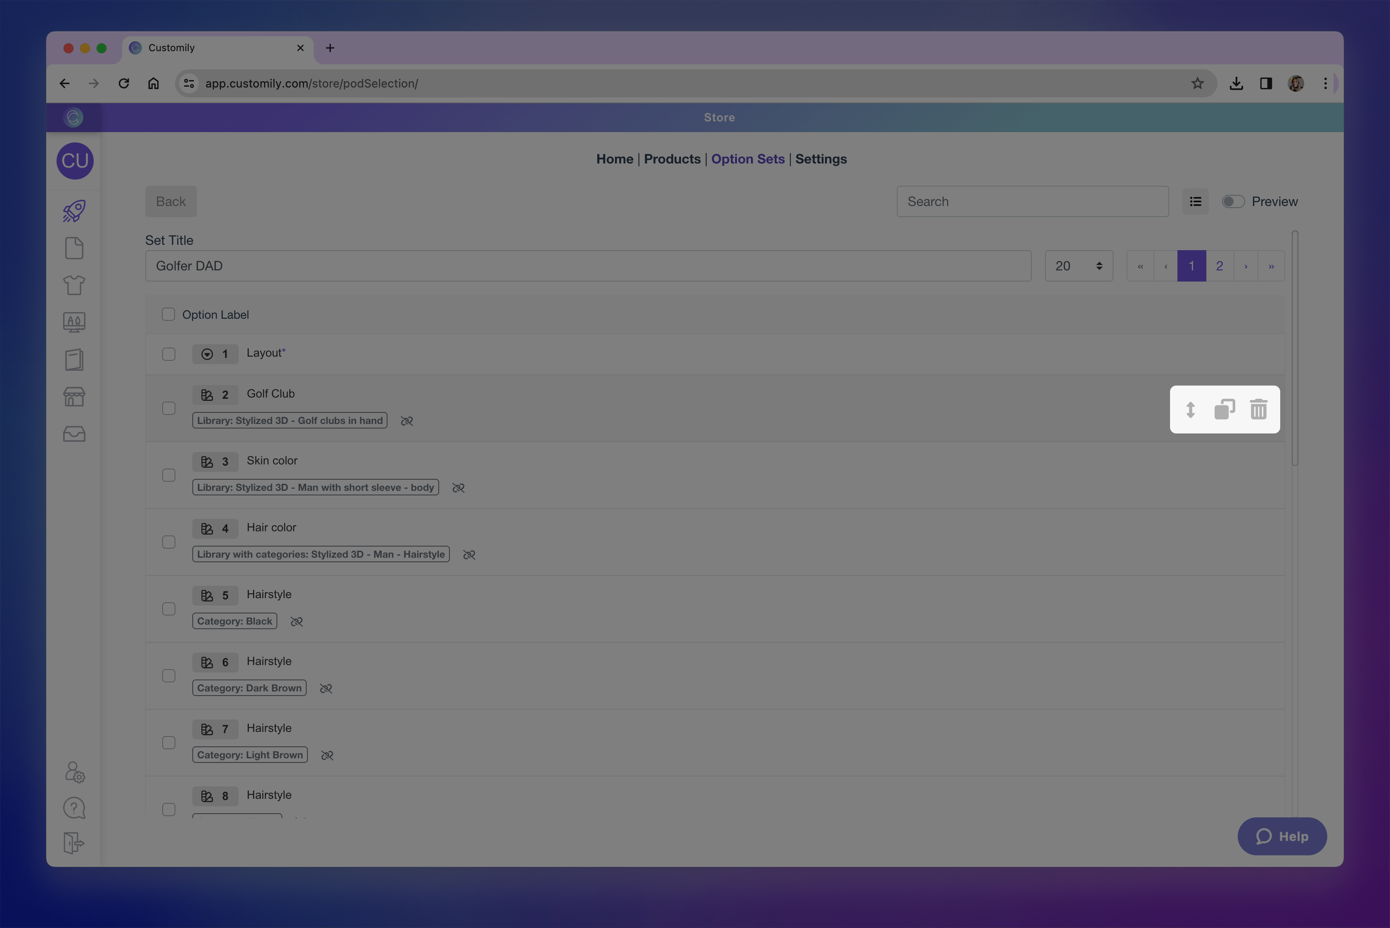
Task: Open the Help chat button
Action: (x=1282, y=836)
